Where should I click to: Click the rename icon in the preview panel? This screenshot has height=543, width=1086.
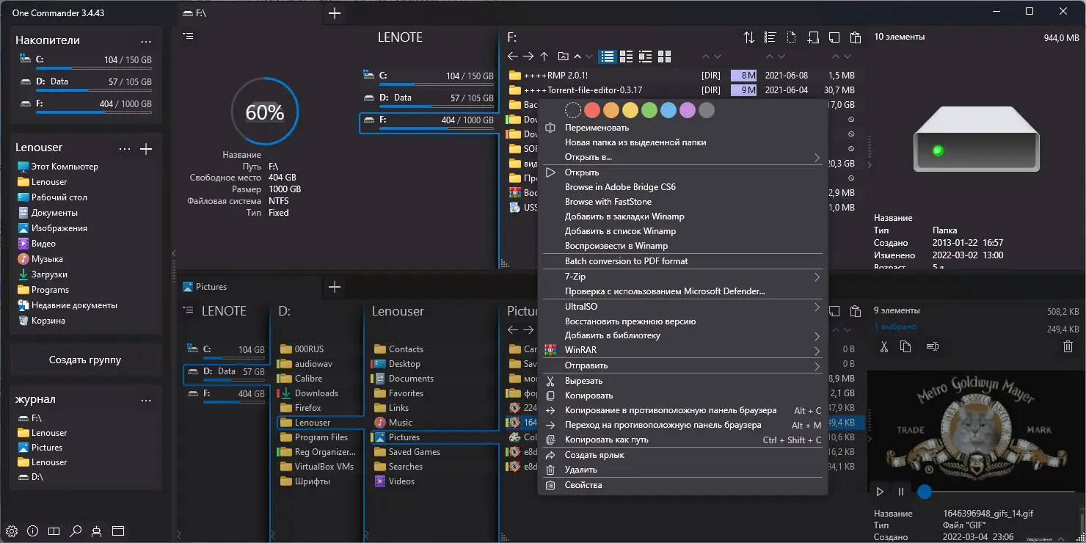coord(933,346)
